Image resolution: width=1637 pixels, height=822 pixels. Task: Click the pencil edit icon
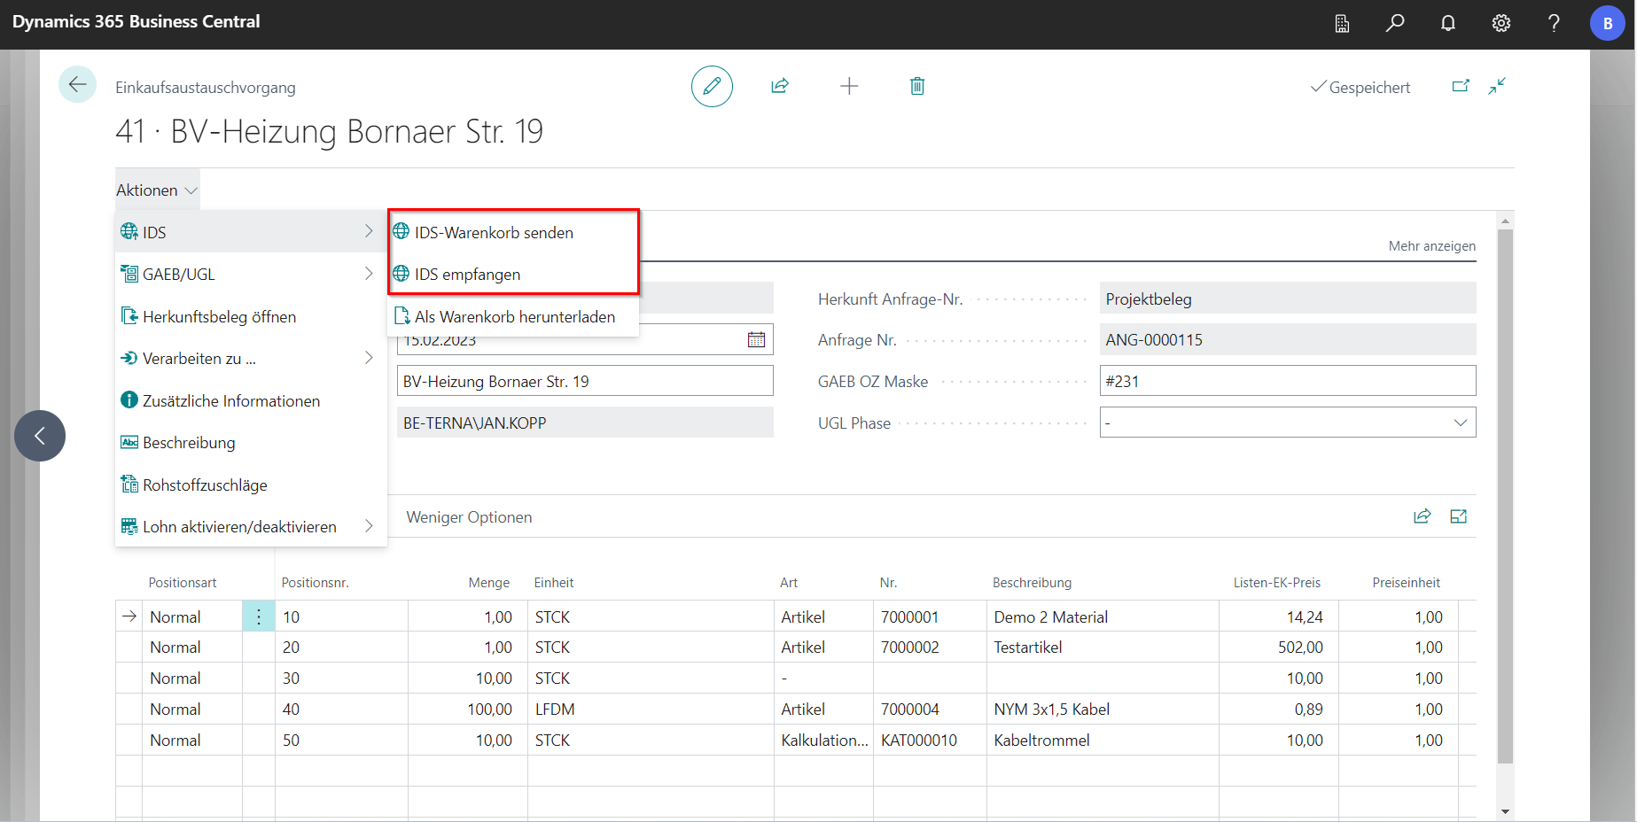tap(712, 87)
